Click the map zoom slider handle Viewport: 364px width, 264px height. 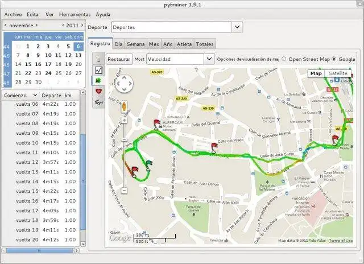124,139
